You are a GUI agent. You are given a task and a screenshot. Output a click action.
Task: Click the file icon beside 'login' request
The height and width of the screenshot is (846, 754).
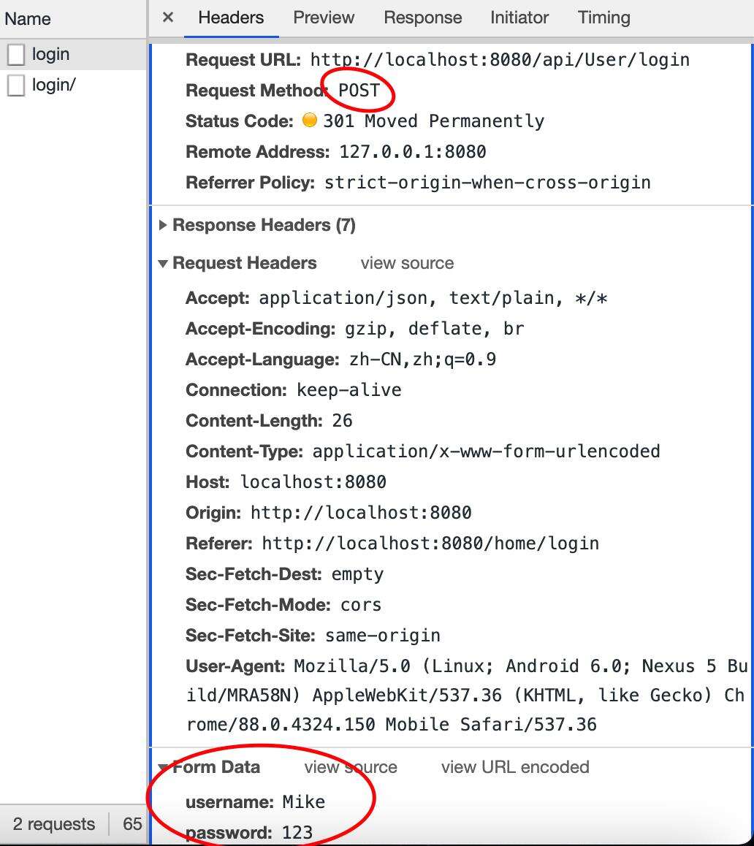click(16, 55)
